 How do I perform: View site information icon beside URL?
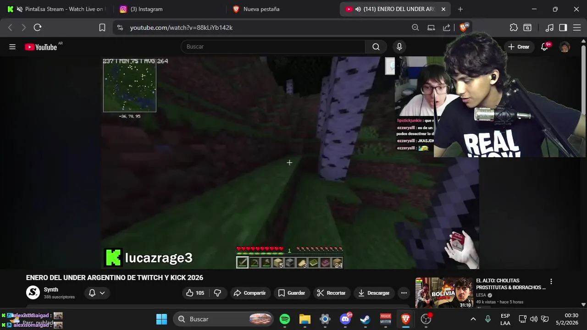tap(120, 27)
